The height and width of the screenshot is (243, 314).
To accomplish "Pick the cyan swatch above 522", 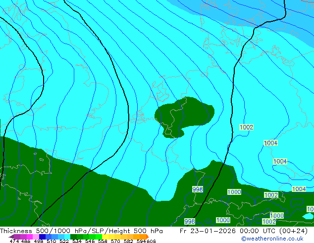I will tap(67, 237).
